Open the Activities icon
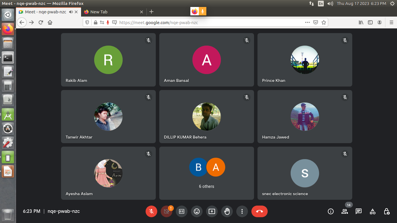Screen dimensions: 397x223 coord(373,211)
